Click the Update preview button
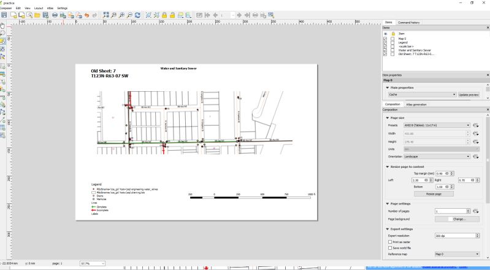490x270 pixels. click(469, 94)
